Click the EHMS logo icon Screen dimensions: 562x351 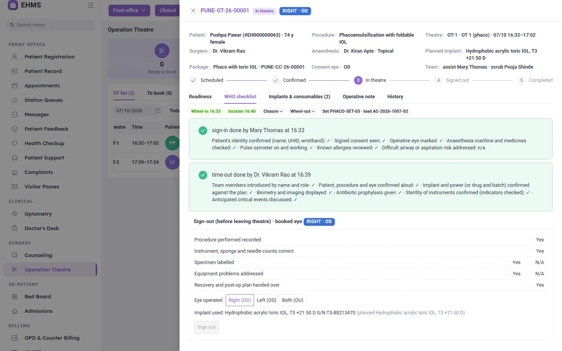pos(13,5)
